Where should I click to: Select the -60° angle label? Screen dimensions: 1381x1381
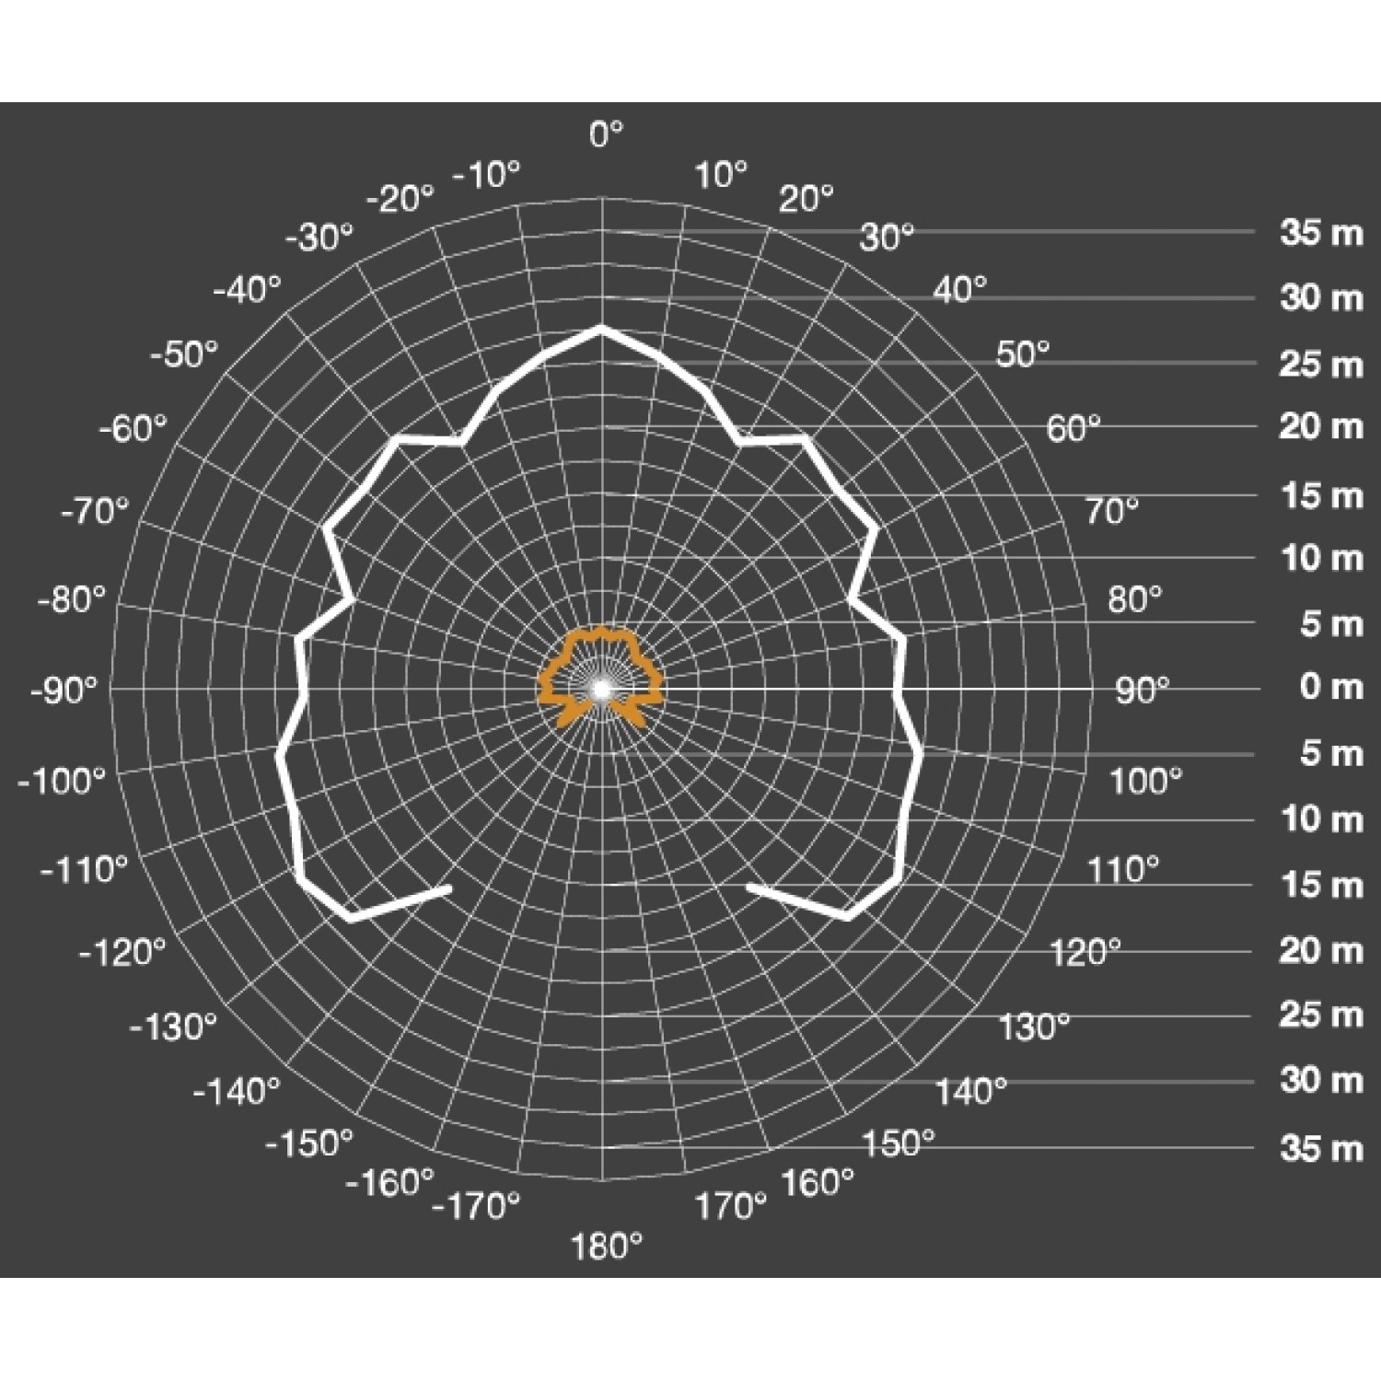tap(133, 428)
